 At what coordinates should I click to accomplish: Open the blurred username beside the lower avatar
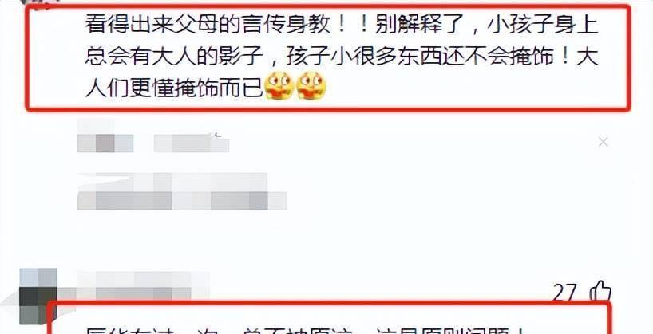(x=143, y=285)
